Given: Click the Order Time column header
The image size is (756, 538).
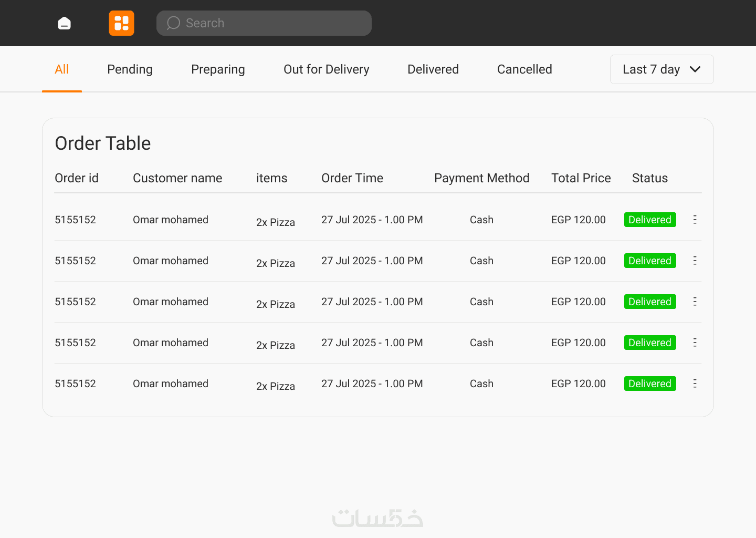Looking at the screenshot, I should click(x=352, y=178).
